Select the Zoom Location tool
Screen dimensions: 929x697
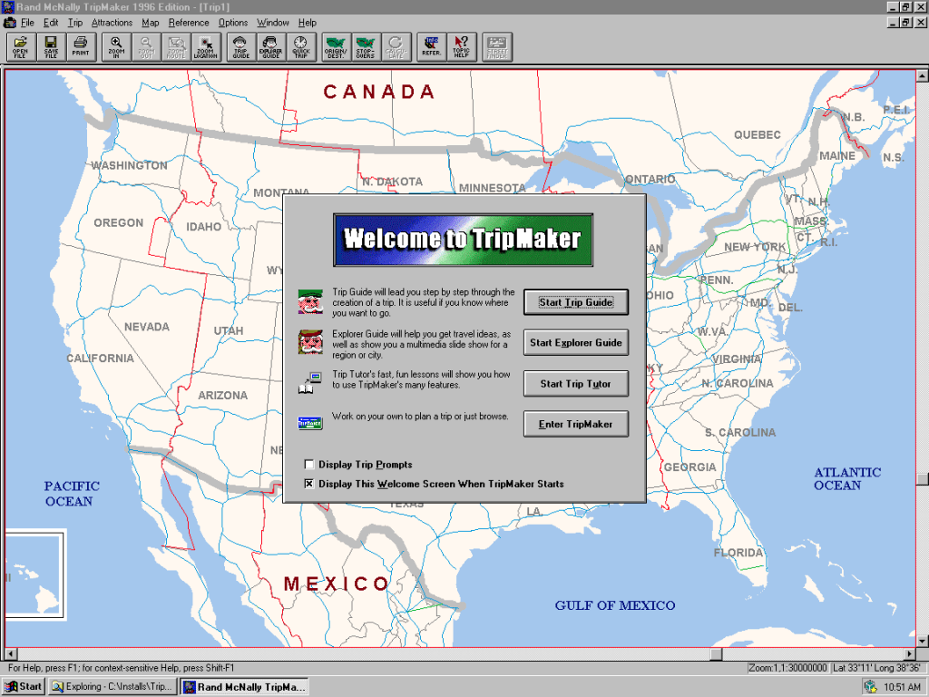(x=206, y=47)
